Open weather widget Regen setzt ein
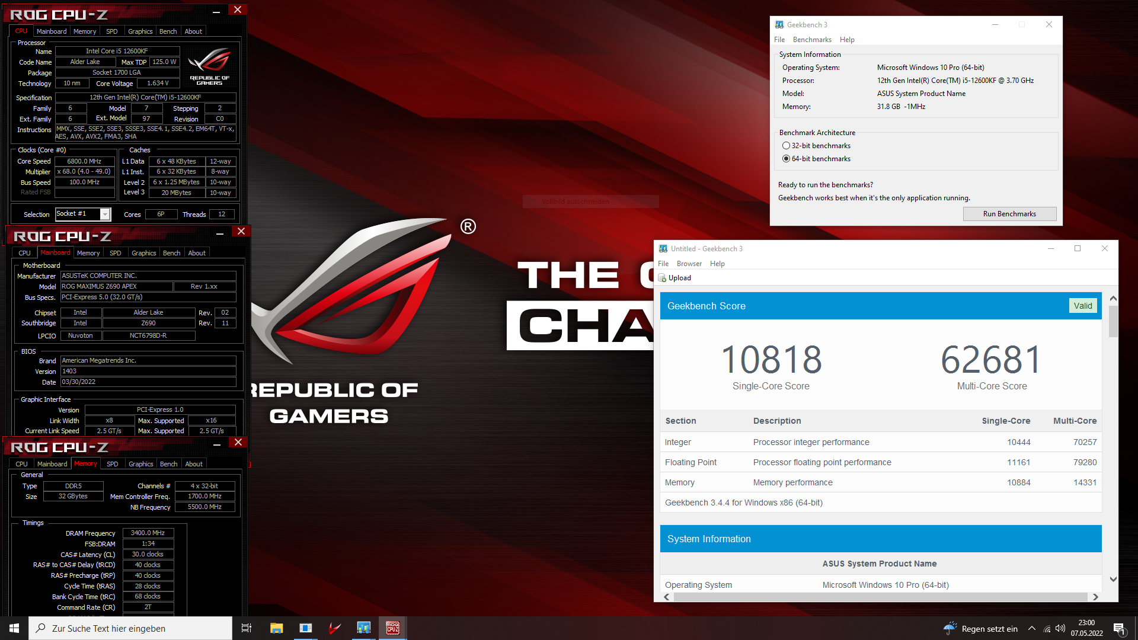Screen dimensions: 1138x640 pos(980,629)
